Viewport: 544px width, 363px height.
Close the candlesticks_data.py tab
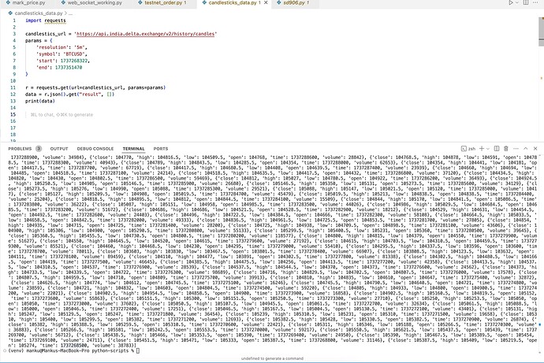(266, 2)
